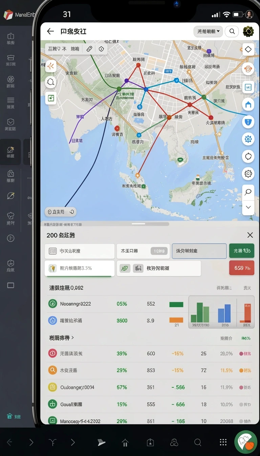Click the 28,0% value in first list row

(226, 354)
